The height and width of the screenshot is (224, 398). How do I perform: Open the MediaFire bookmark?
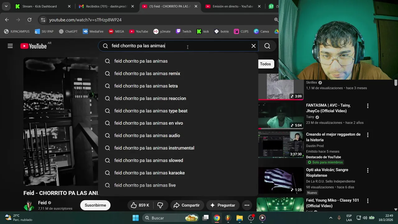pos(93,31)
